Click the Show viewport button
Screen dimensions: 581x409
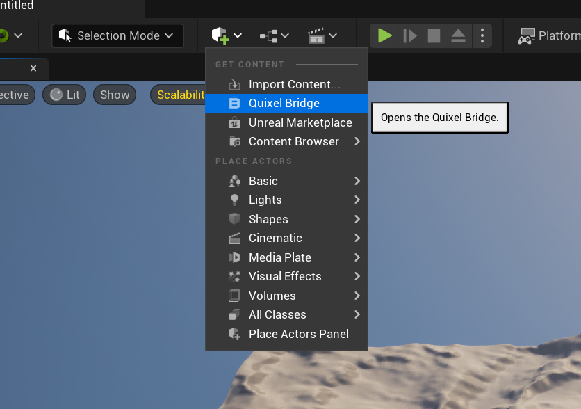tap(115, 95)
